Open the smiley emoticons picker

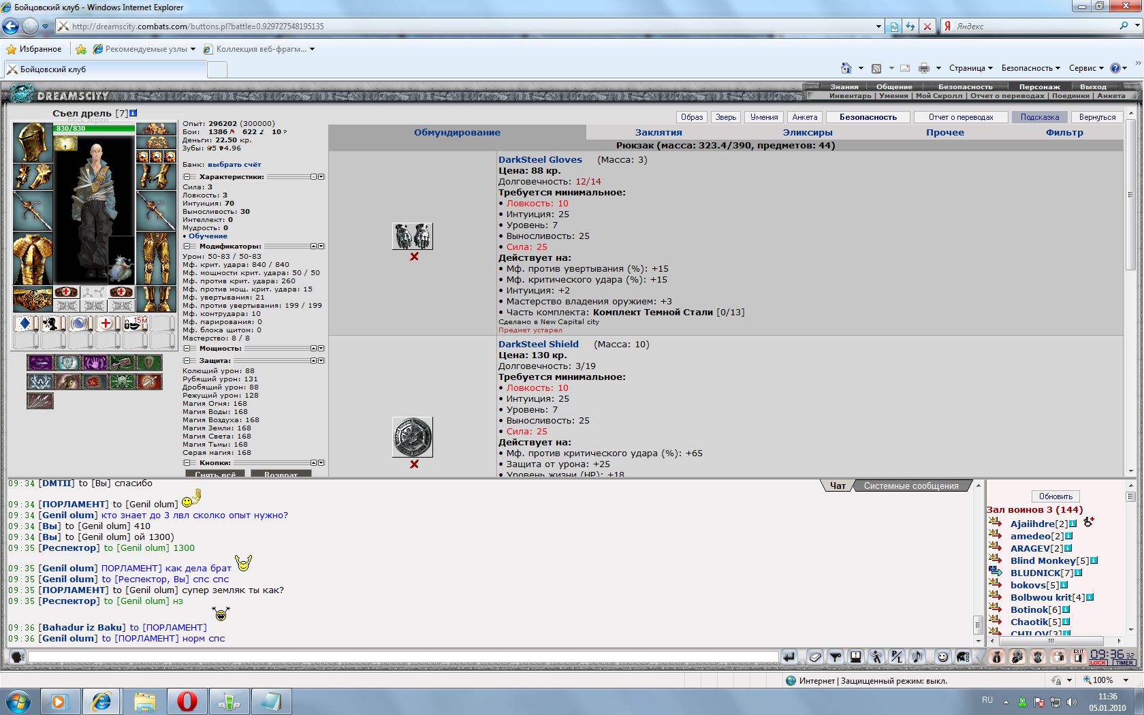point(942,657)
